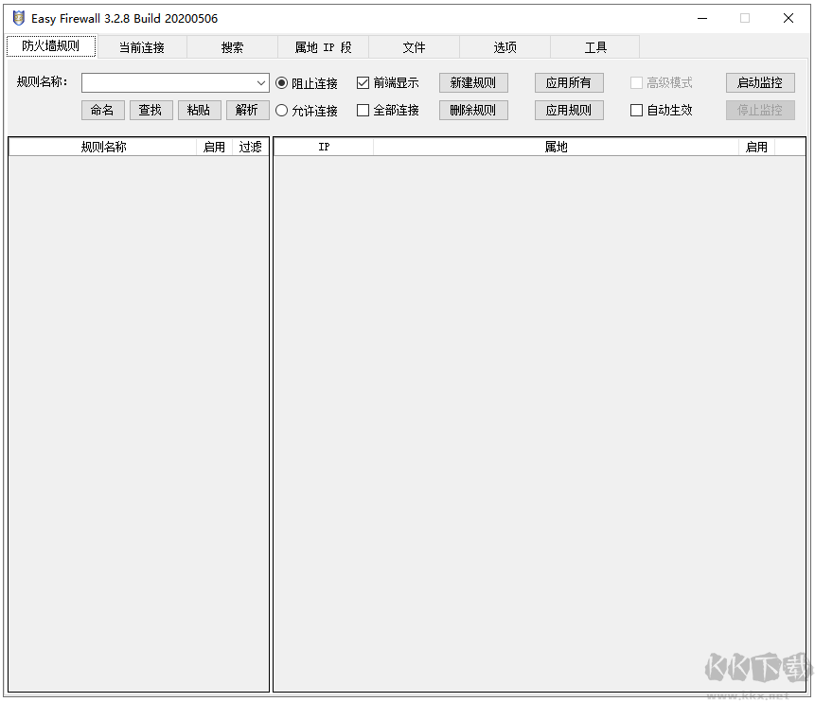Click the 解析 button

[x=247, y=110]
